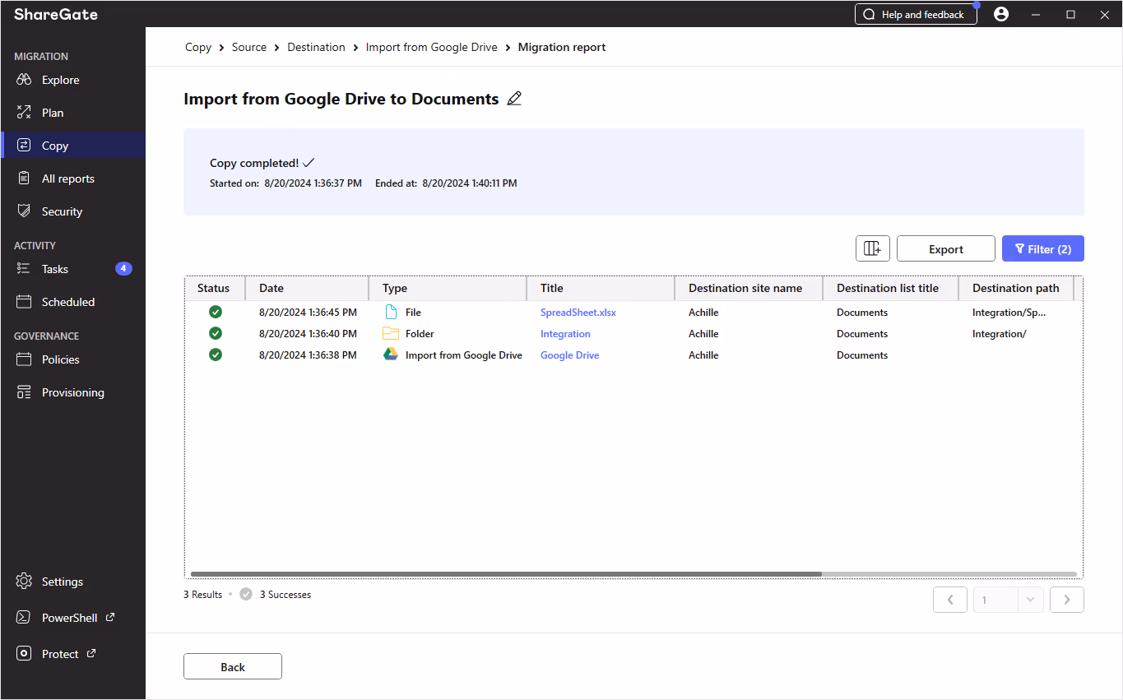The height and width of the screenshot is (700, 1123).
Task: Open the add columns icon button
Action: [873, 249]
